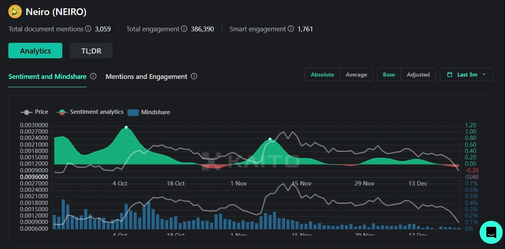
Task: Switch to the Mentions and Engagement tab
Action: (146, 76)
